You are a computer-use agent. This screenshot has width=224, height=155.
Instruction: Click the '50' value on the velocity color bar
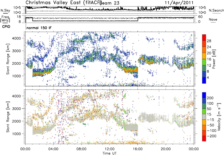click(x=209, y=109)
